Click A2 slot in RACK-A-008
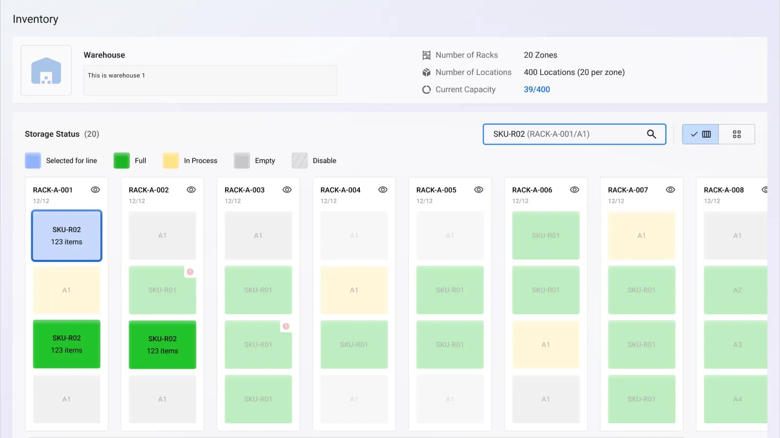780x438 pixels. [736, 290]
